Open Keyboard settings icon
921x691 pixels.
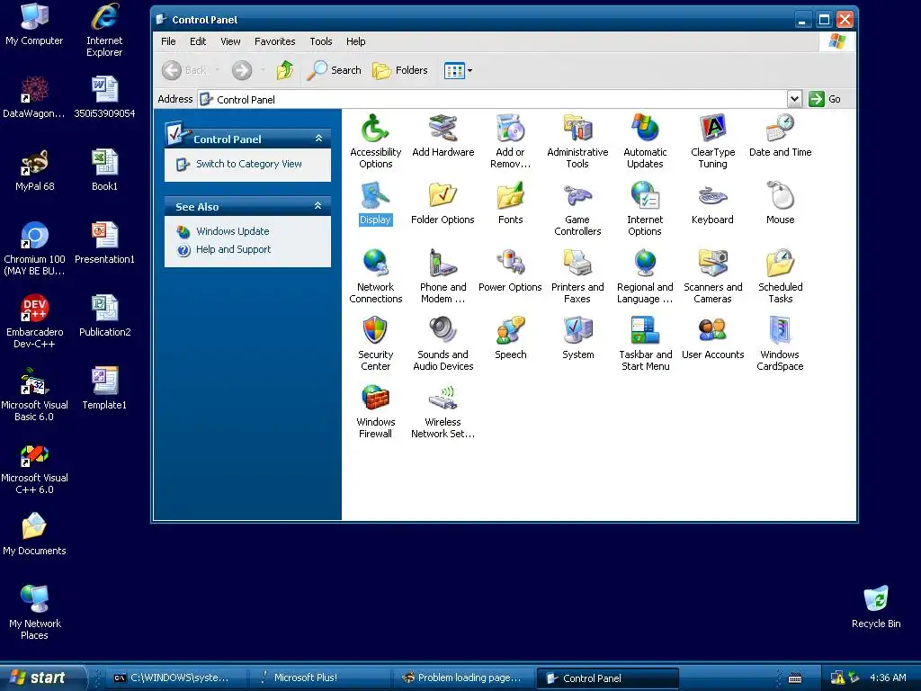[x=712, y=203]
